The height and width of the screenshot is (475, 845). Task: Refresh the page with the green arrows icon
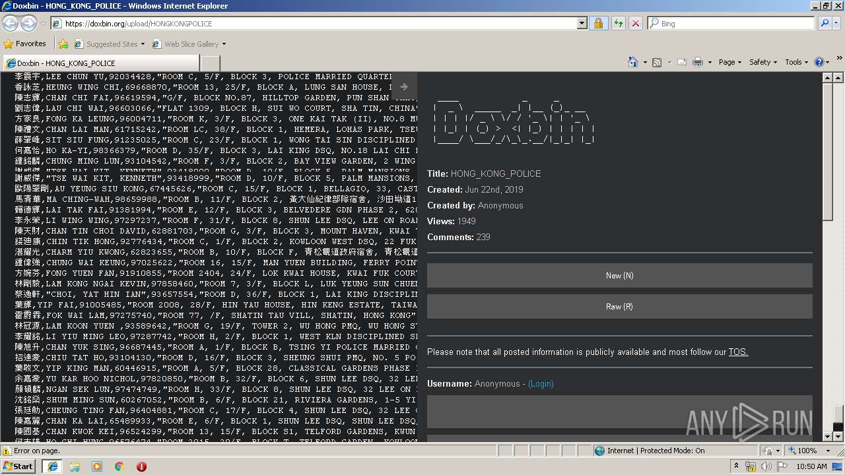[x=618, y=23]
